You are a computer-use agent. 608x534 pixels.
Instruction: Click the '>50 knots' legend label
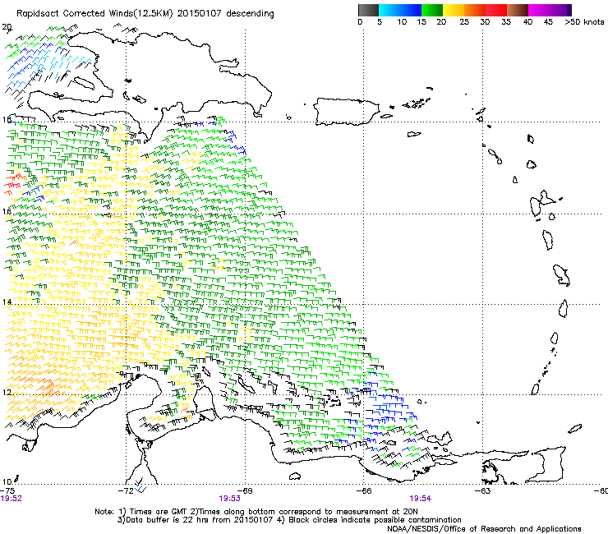(x=584, y=22)
